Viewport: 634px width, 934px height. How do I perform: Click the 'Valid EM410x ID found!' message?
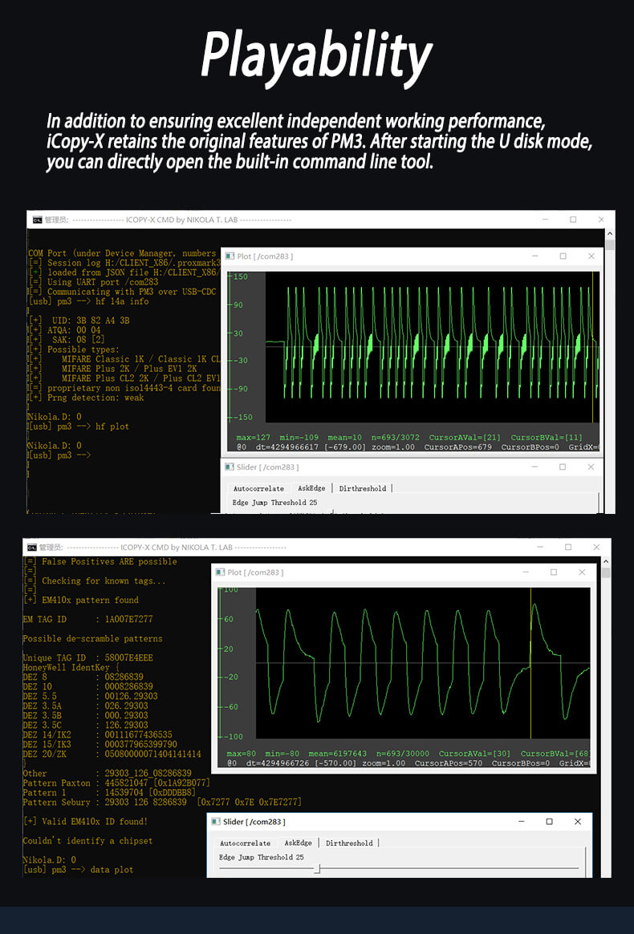(x=85, y=822)
